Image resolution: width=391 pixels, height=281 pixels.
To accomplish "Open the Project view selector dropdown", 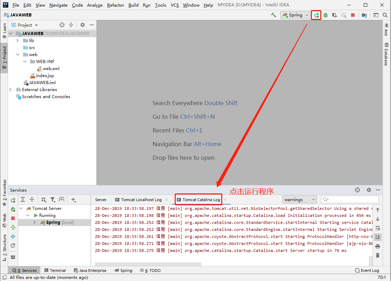I will coord(25,25).
